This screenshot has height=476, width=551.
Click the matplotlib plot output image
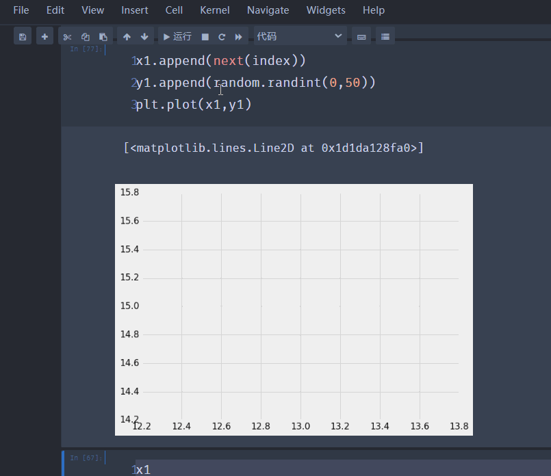click(x=294, y=310)
